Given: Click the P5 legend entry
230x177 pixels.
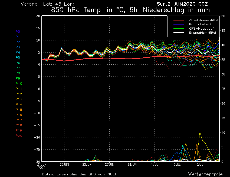Looking at the screenshot, I should click(x=18, y=58).
